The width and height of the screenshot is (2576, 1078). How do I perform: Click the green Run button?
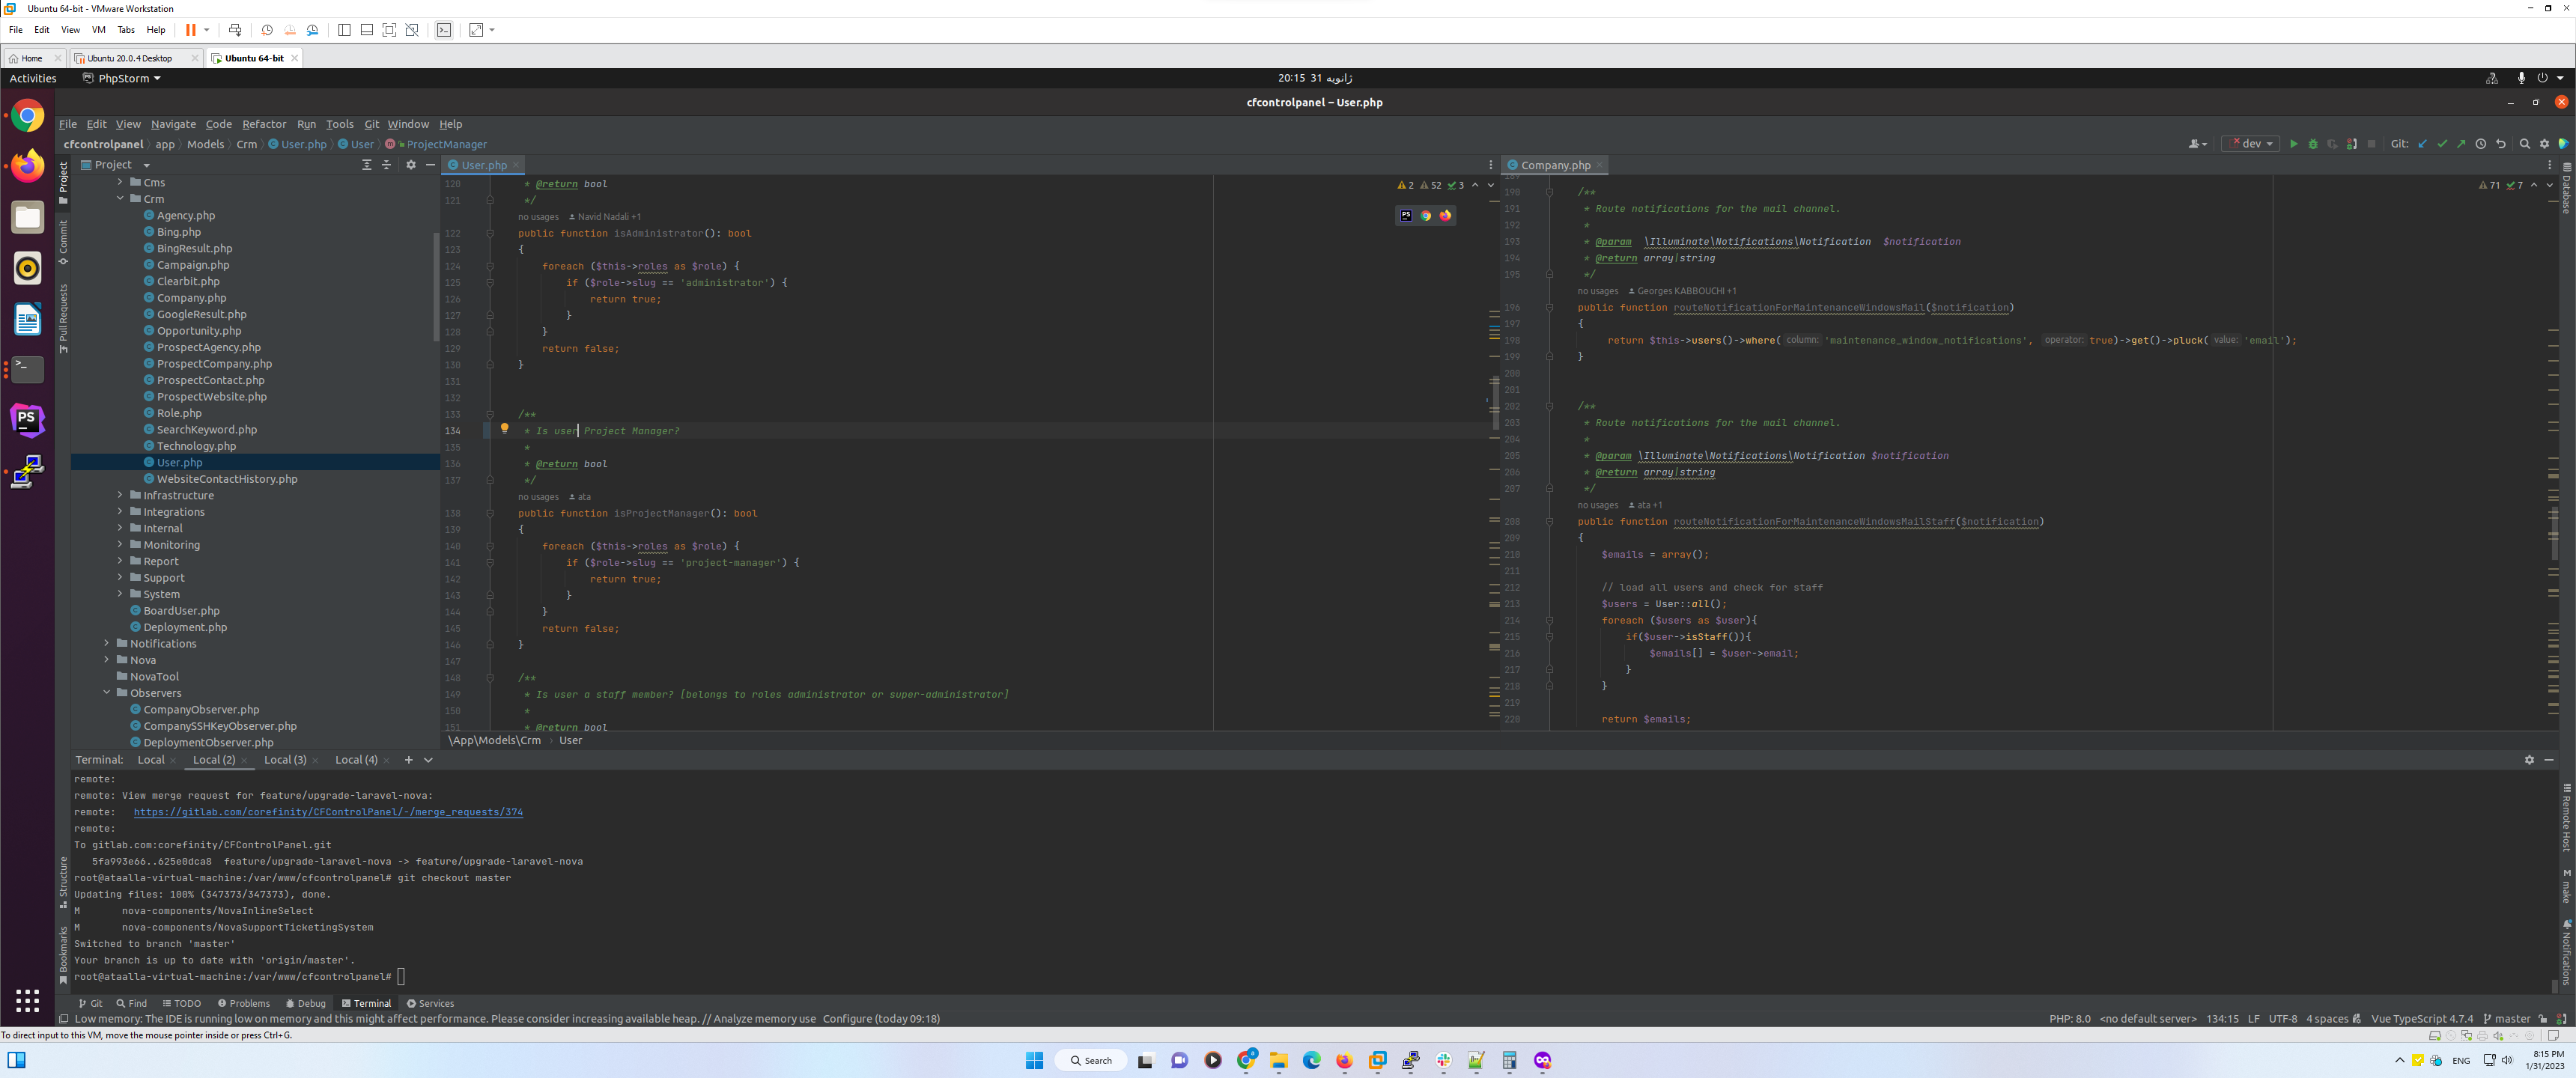pos(2294,144)
